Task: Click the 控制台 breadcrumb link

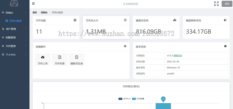Action: pyautogui.click(x=44, y=13)
